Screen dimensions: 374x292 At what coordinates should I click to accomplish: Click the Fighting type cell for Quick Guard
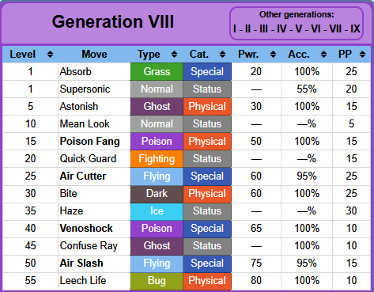tap(157, 159)
